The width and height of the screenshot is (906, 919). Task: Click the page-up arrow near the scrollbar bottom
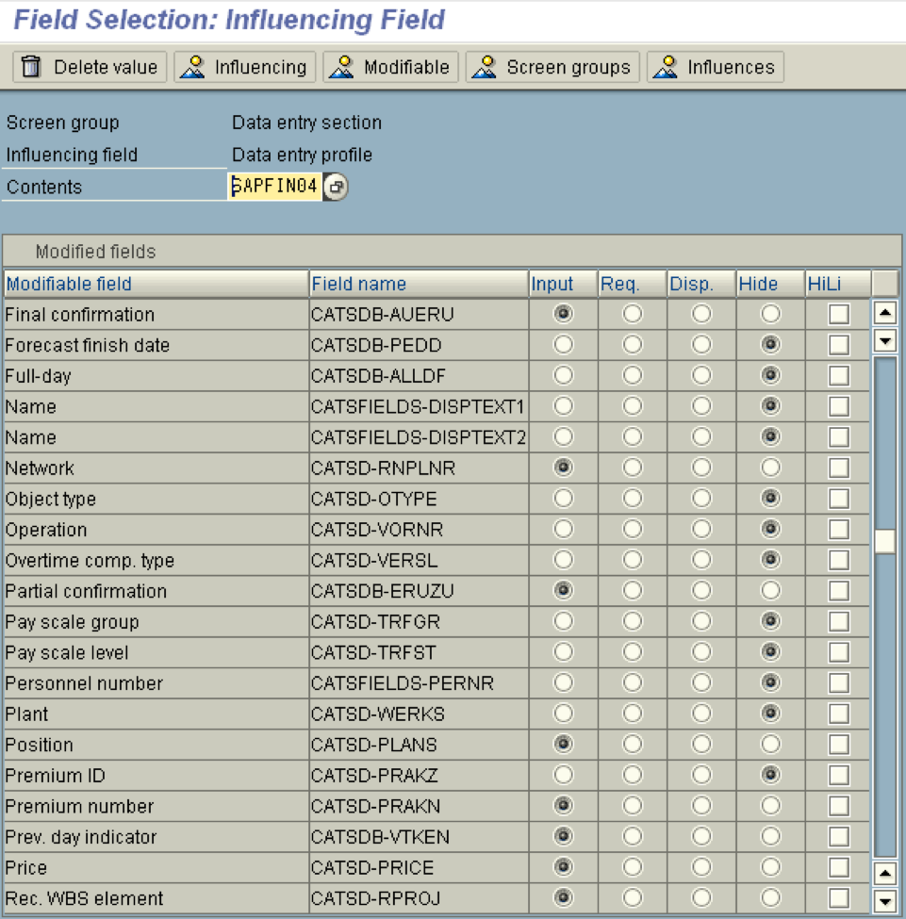click(x=884, y=871)
